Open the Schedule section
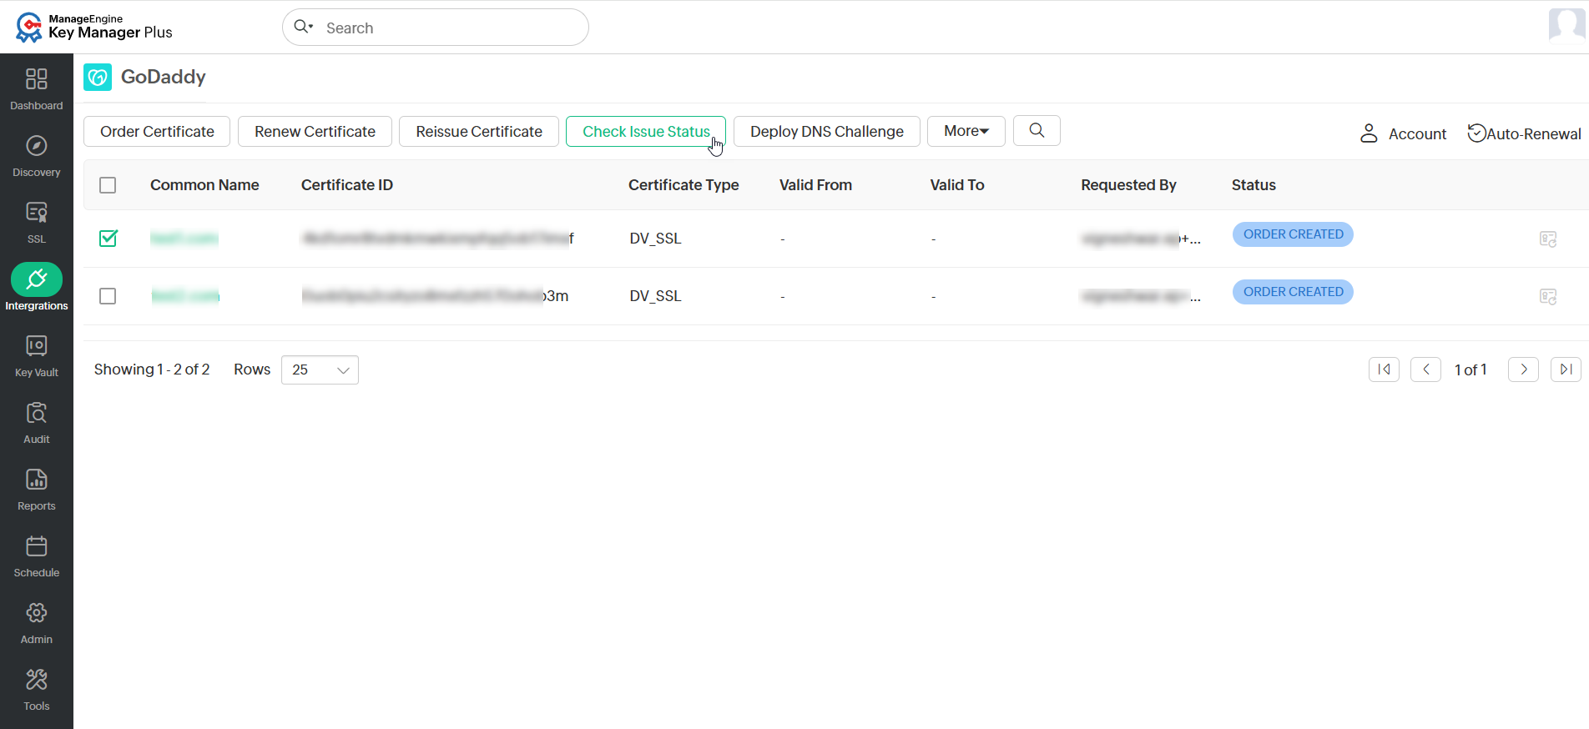The width and height of the screenshot is (1589, 729). (x=37, y=556)
